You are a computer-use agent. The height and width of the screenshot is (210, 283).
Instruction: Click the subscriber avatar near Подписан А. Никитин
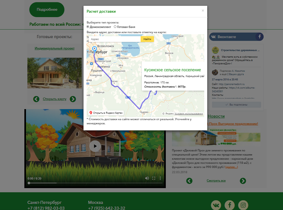[215, 72]
